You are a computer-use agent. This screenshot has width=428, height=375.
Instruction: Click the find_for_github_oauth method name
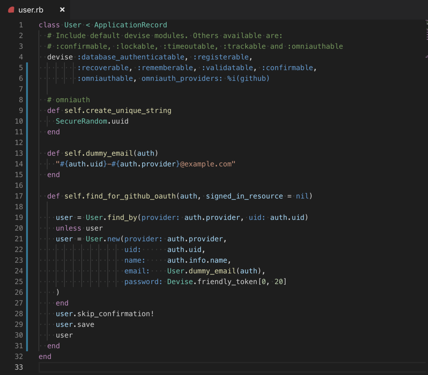click(x=131, y=196)
